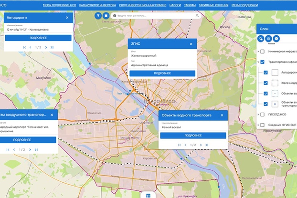The width and height of the screenshot is (297, 198).
Task: Click Подробнее in Автодороги popup
Action: point(38,38)
